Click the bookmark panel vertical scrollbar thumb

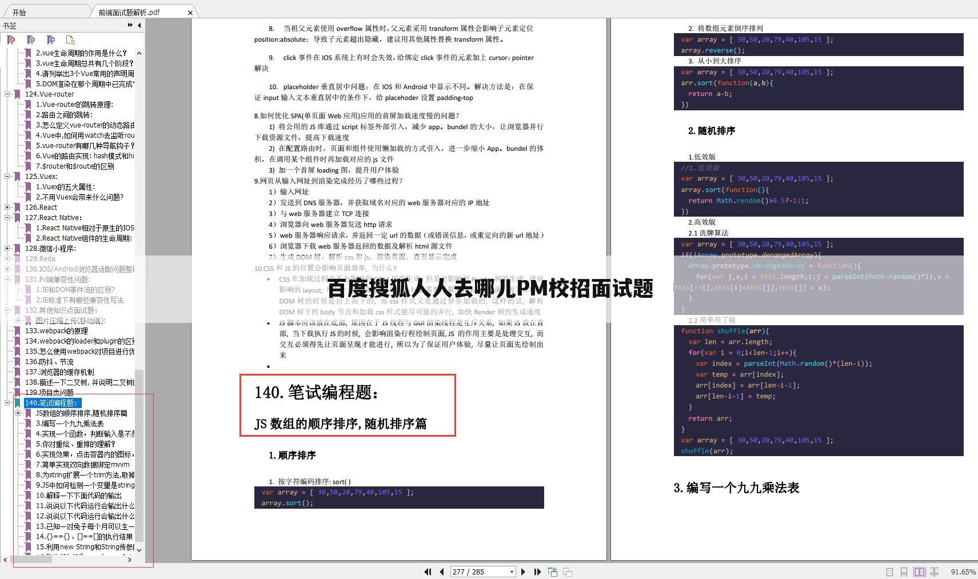(139, 454)
